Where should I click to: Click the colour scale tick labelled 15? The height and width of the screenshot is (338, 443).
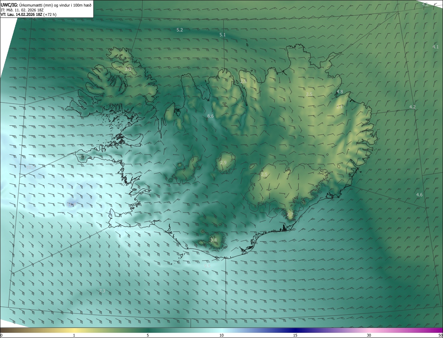[295, 335]
